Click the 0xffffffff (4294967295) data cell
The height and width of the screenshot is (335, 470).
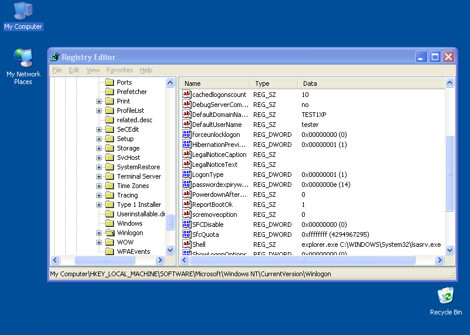pos(335,235)
